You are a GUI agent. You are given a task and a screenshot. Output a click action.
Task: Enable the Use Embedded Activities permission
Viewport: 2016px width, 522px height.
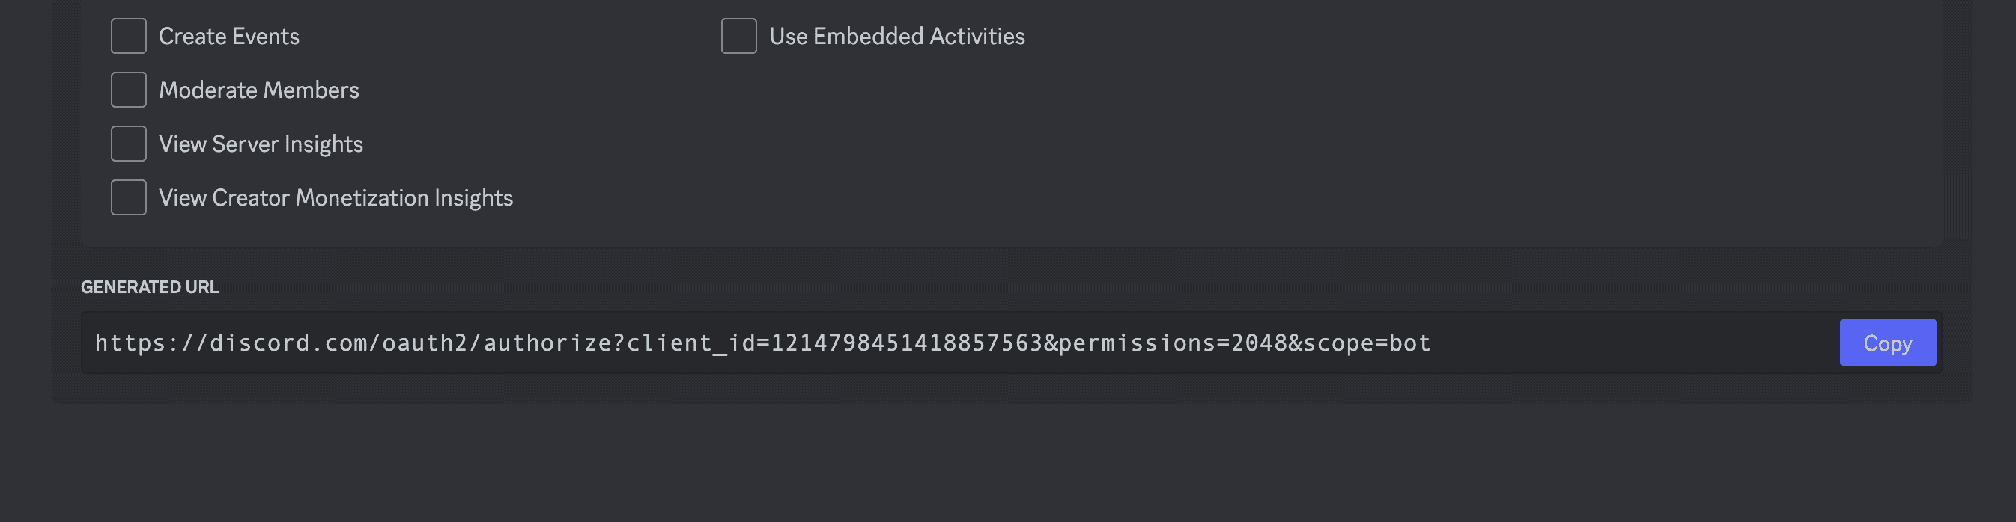coord(738,35)
